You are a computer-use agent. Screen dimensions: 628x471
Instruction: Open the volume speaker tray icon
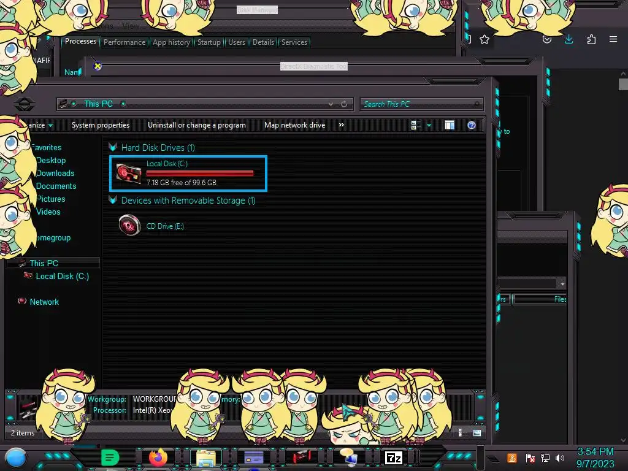tap(560, 458)
